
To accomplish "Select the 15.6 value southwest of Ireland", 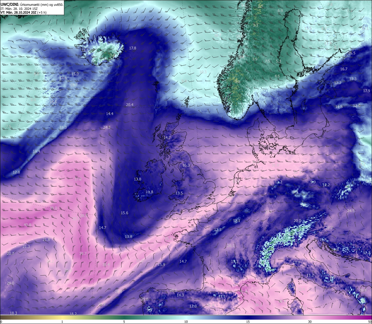I will click(124, 213).
